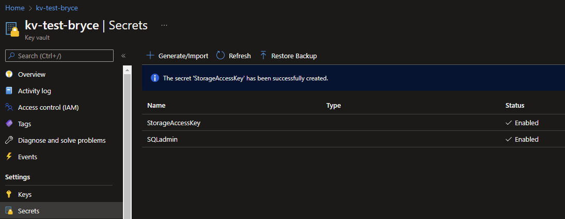Click the lightning bolt Events icon
The image size is (565, 219).
[x=9, y=157]
